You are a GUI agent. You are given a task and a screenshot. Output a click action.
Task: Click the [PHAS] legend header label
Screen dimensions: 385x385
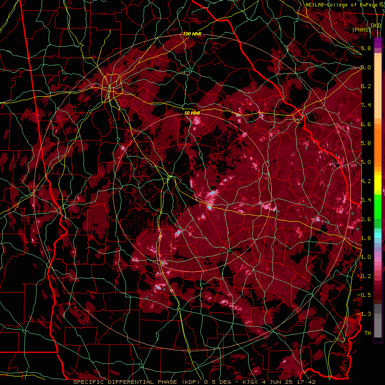[x=361, y=30]
